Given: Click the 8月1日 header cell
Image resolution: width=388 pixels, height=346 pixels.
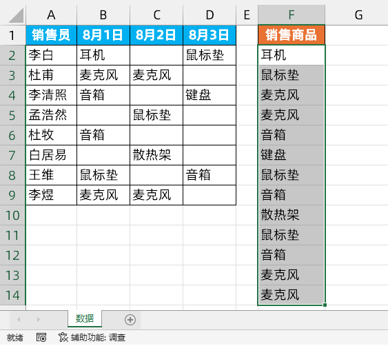Looking at the screenshot, I should [103, 35].
